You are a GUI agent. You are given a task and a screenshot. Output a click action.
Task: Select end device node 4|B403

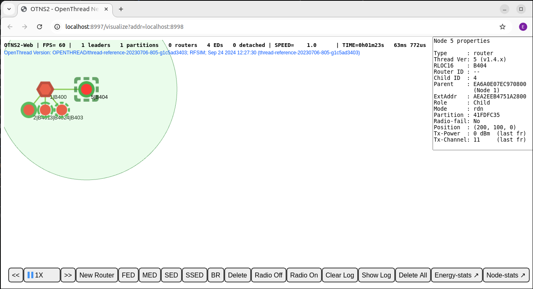[61, 110]
